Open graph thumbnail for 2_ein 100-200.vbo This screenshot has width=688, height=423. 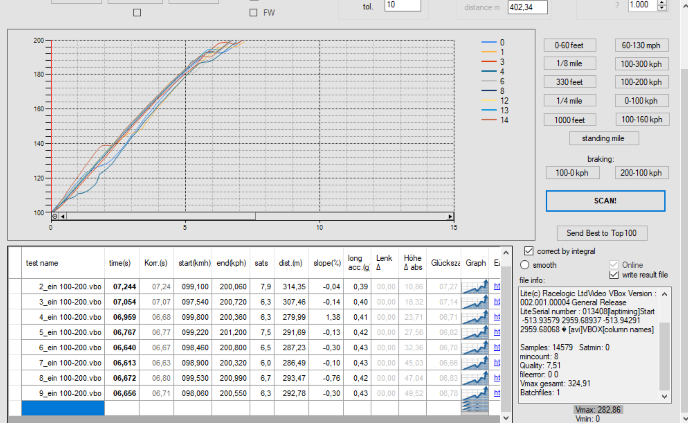tap(475, 286)
